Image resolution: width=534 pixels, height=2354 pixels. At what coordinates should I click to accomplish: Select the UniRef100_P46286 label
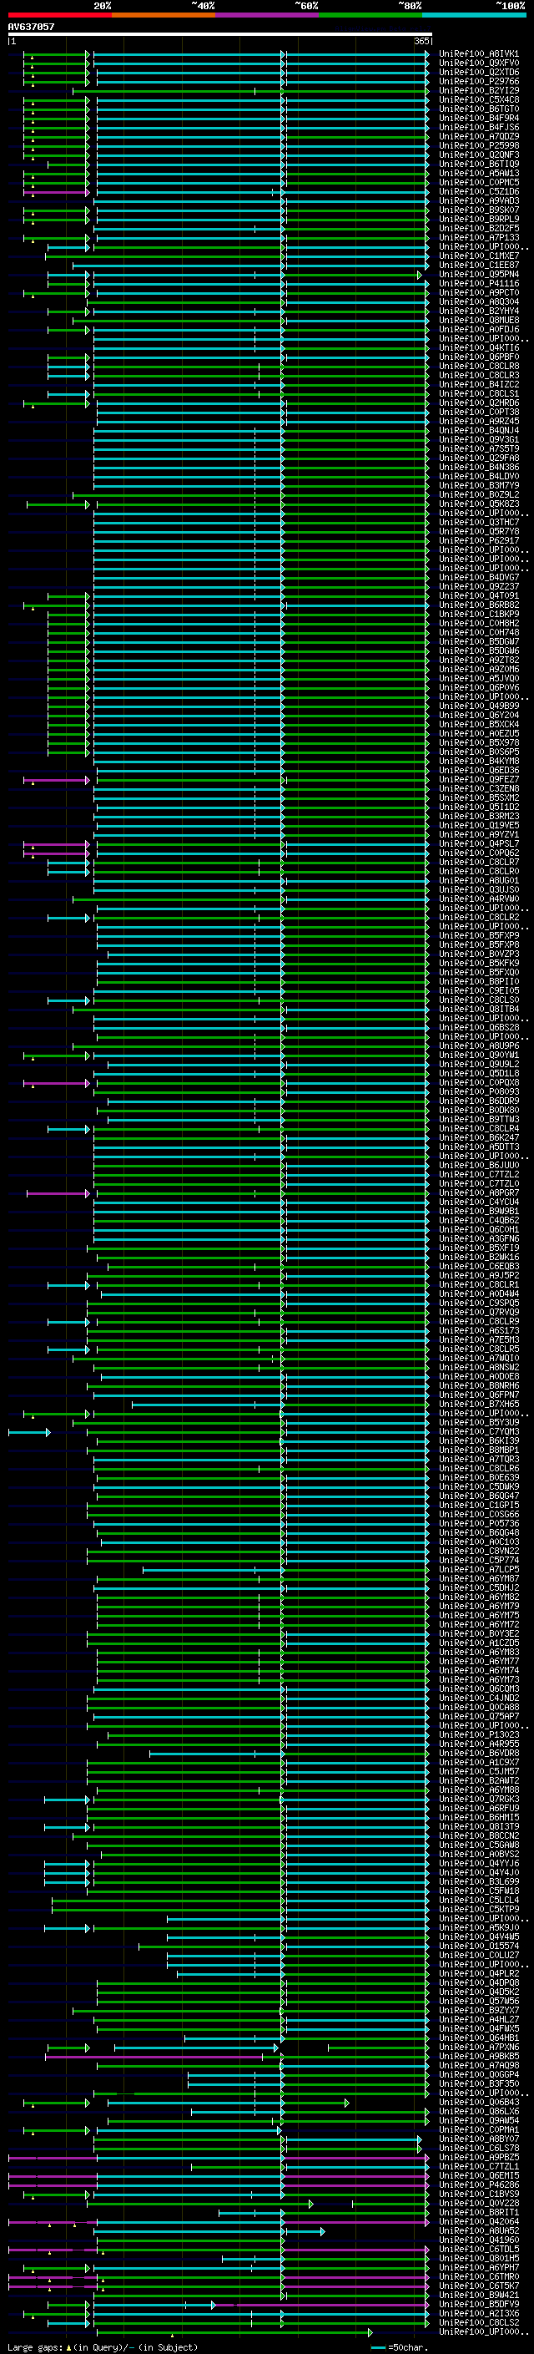click(x=479, y=2185)
